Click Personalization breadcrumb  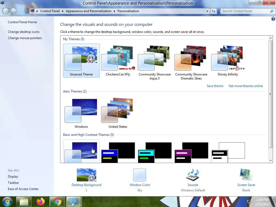point(128,11)
